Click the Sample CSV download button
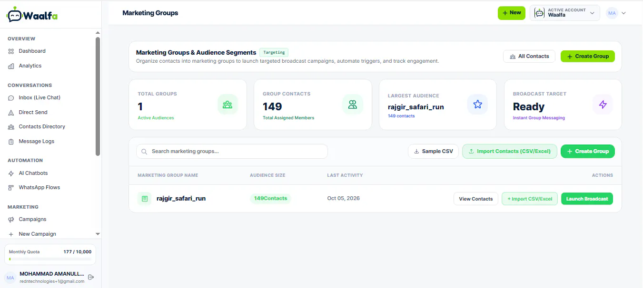This screenshot has height=288, width=643. coord(434,151)
